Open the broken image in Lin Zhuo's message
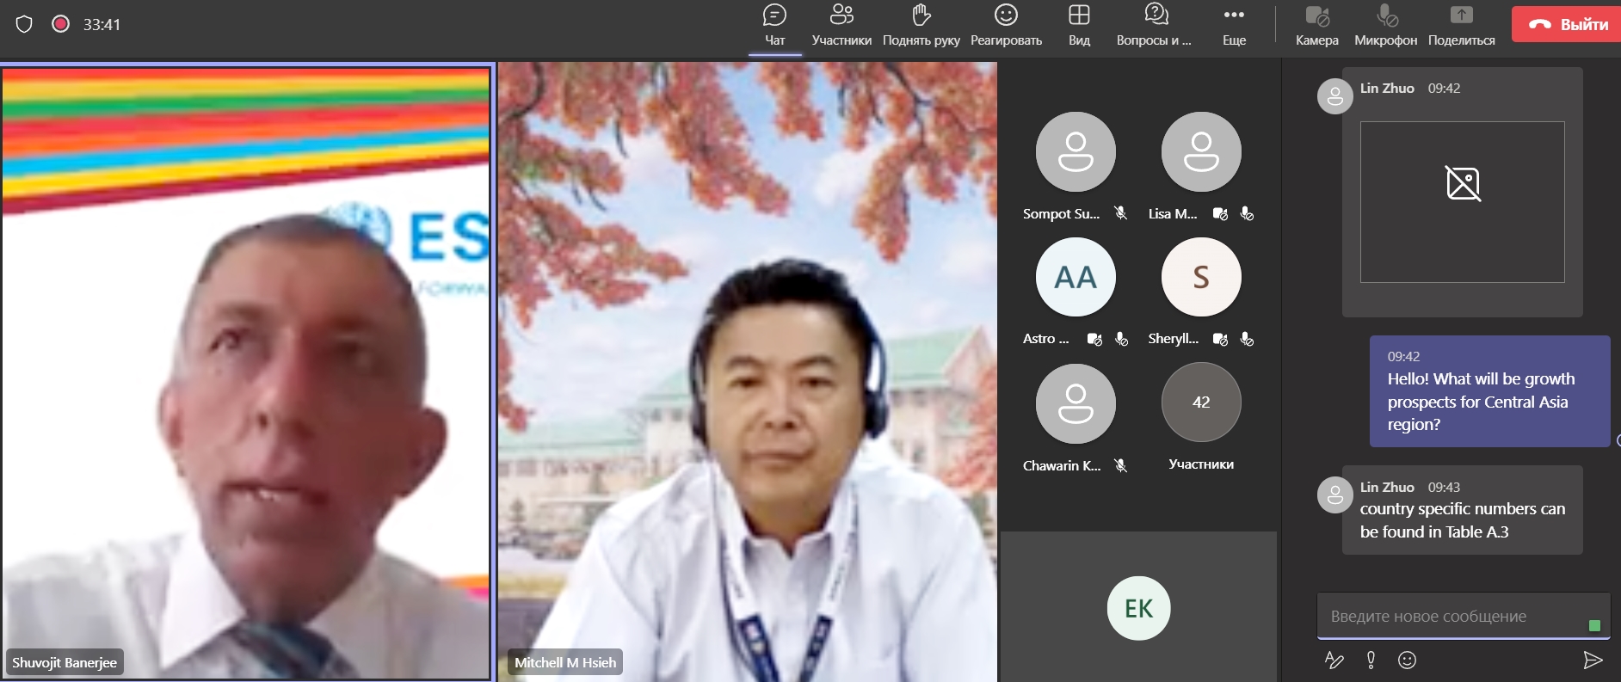 pos(1462,202)
